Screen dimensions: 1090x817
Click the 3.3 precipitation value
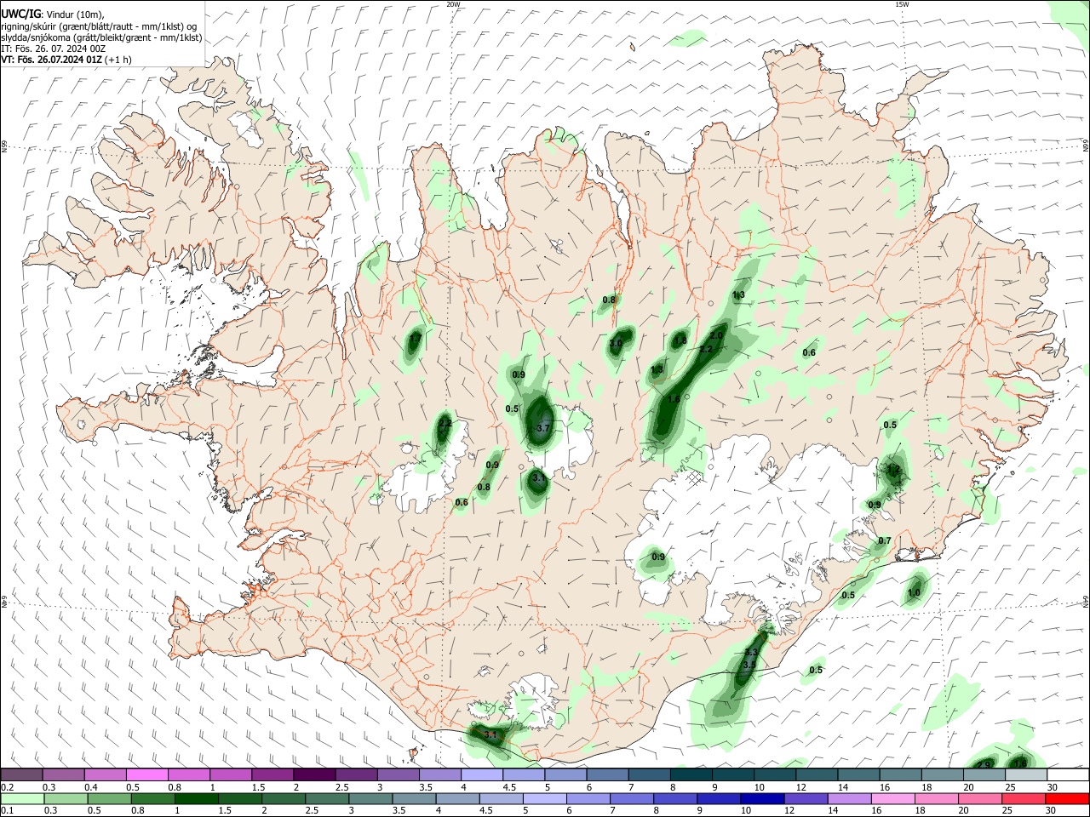(751, 653)
